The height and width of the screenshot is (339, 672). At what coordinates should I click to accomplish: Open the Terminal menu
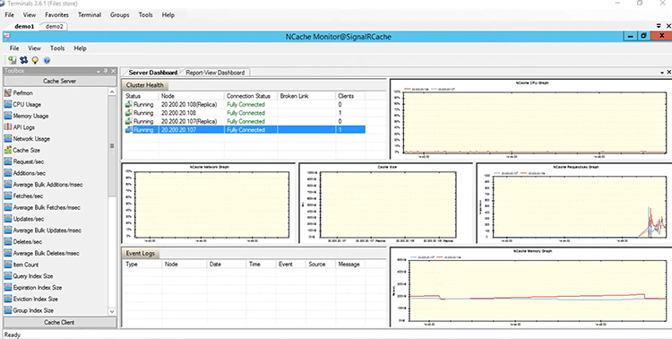tap(90, 14)
